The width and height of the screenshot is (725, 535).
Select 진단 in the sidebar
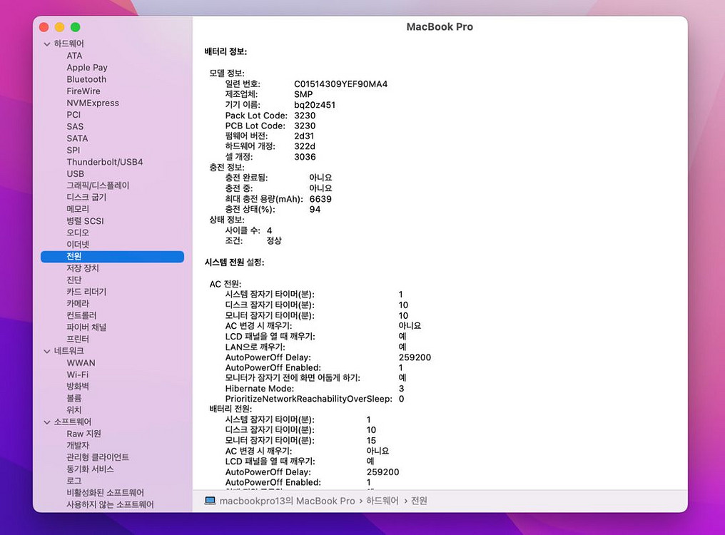coord(74,280)
